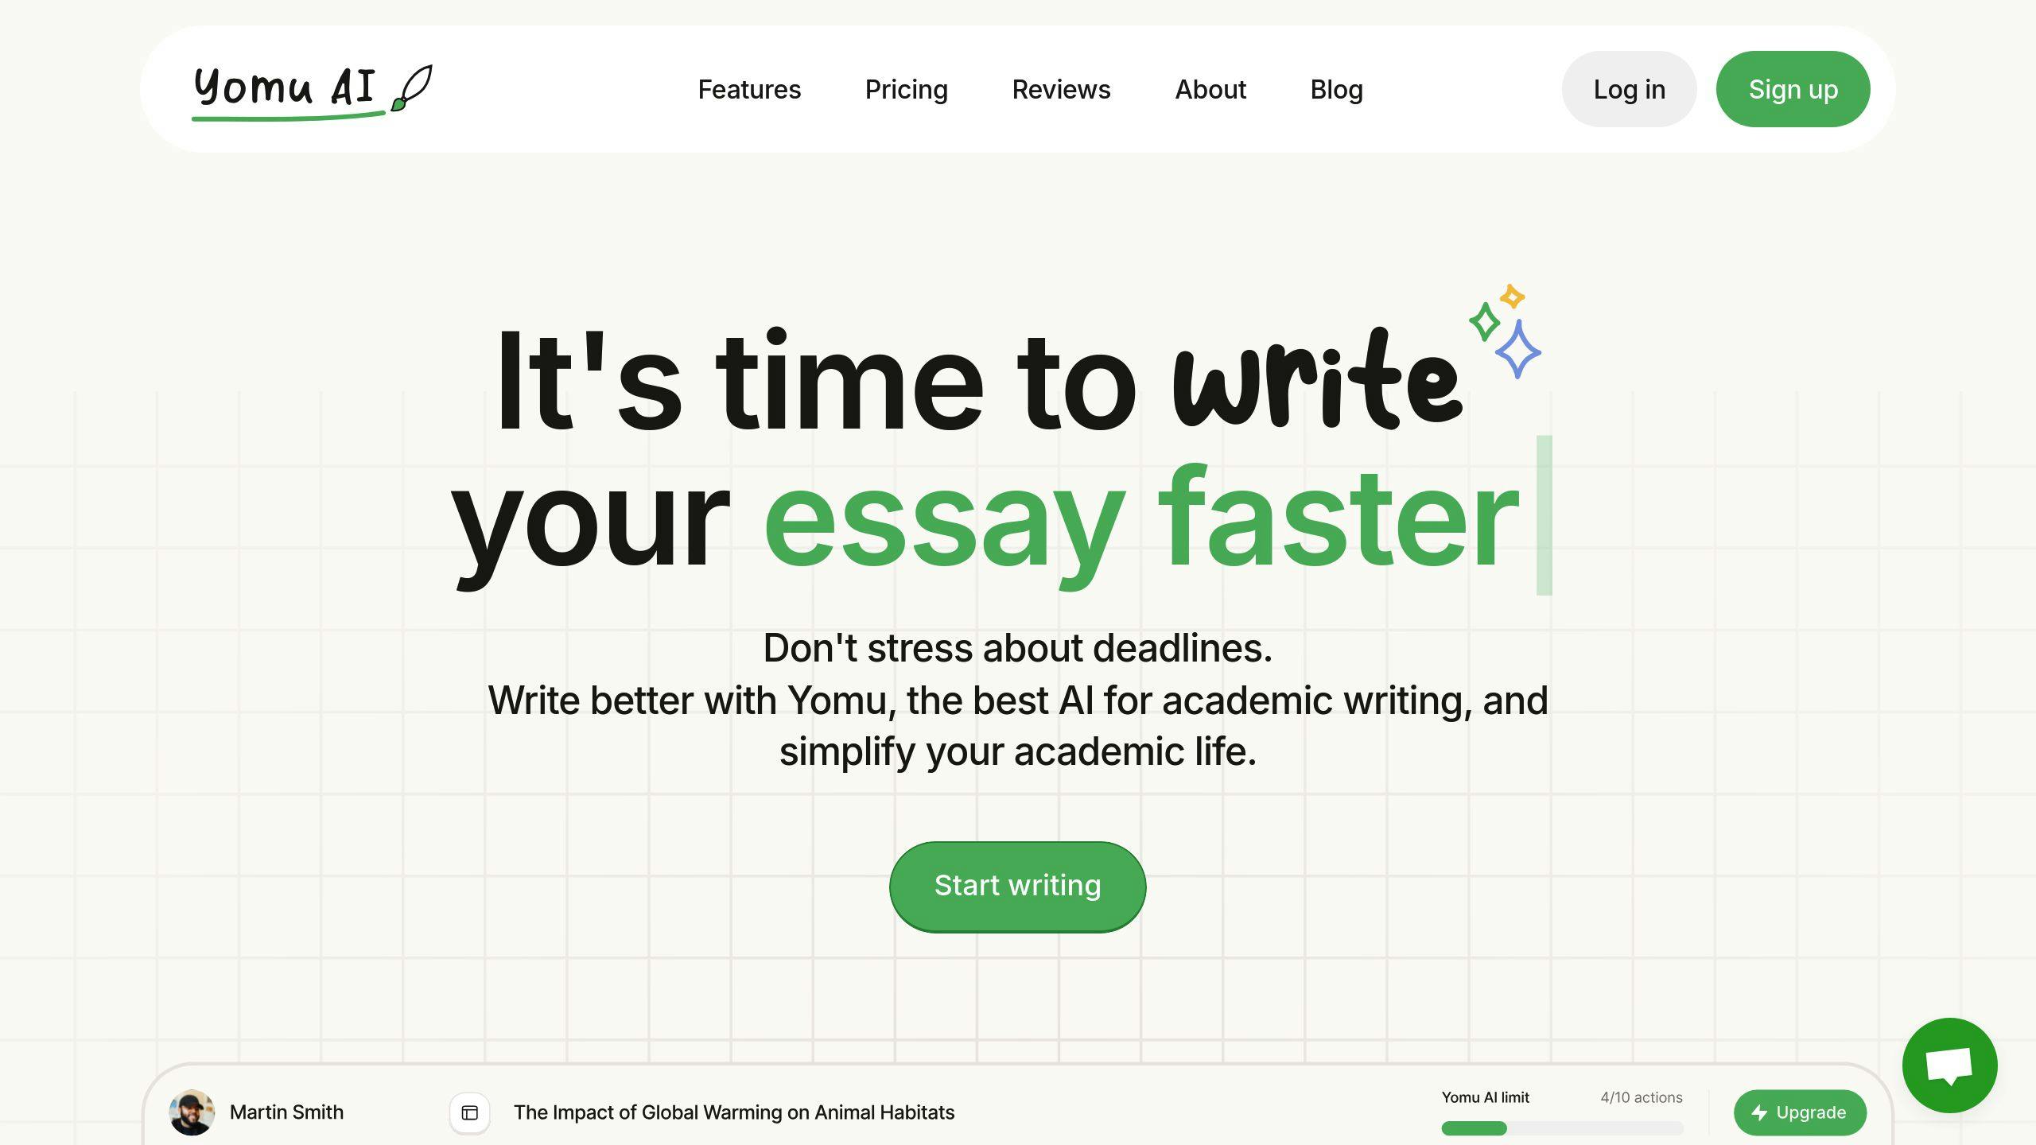
Task: Select the Reviews navigation item
Action: click(x=1062, y=88)
